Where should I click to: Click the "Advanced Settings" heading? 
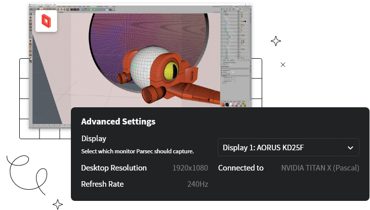(118, 121)
